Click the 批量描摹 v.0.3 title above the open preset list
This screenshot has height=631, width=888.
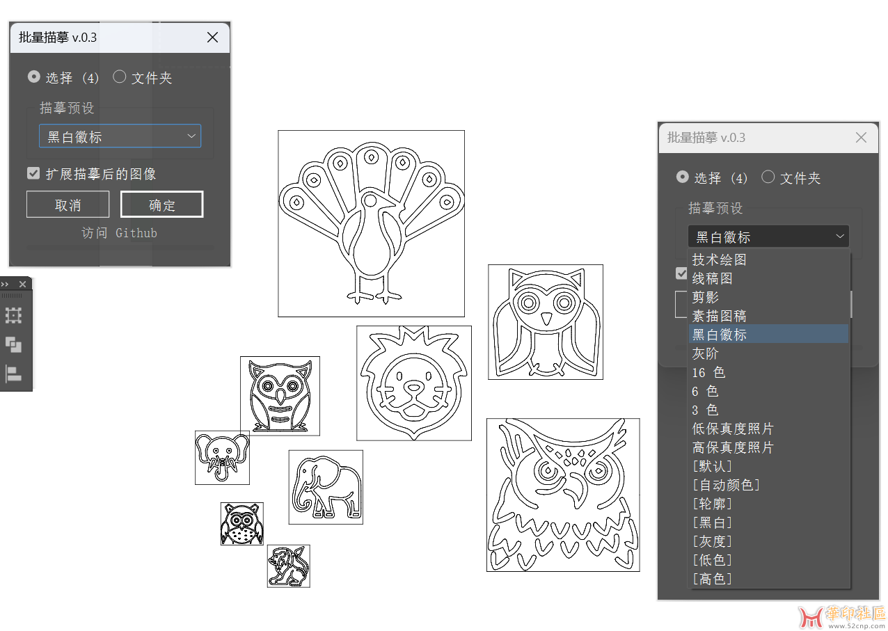(706, 138)
